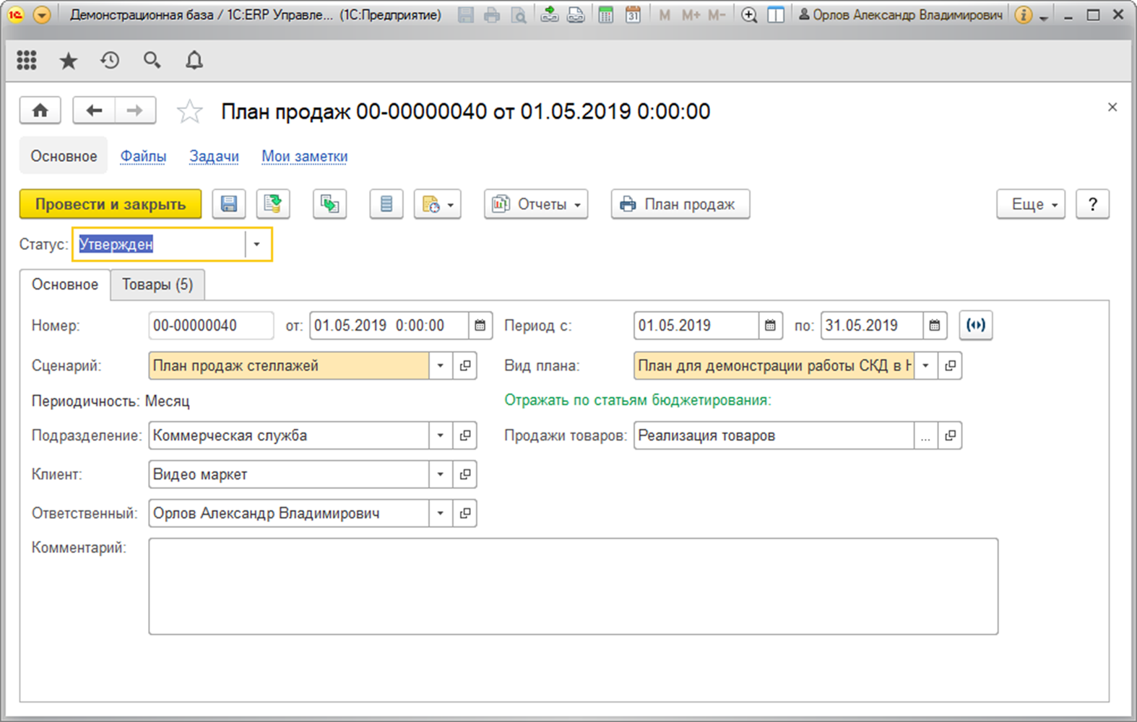Click into Комментарий text area
Viewport: 1137px width, 722px height.
point(574,586)
